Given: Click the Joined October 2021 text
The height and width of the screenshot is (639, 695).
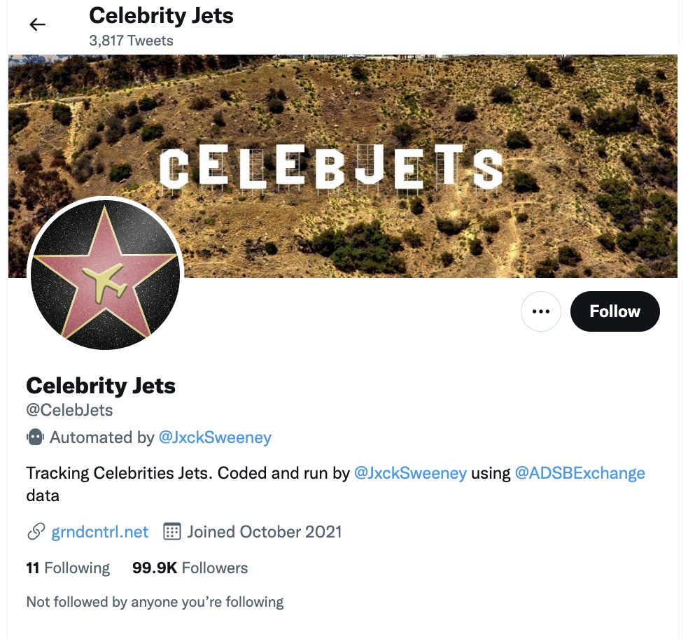Looking at the screenshot, I should tap(264, 532).
